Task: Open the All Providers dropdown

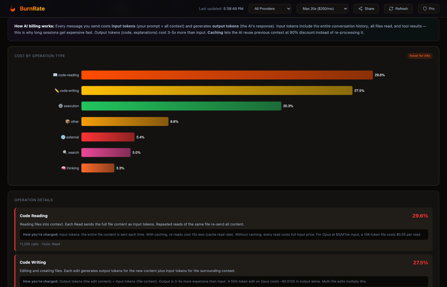Action: tap(270, 9)
